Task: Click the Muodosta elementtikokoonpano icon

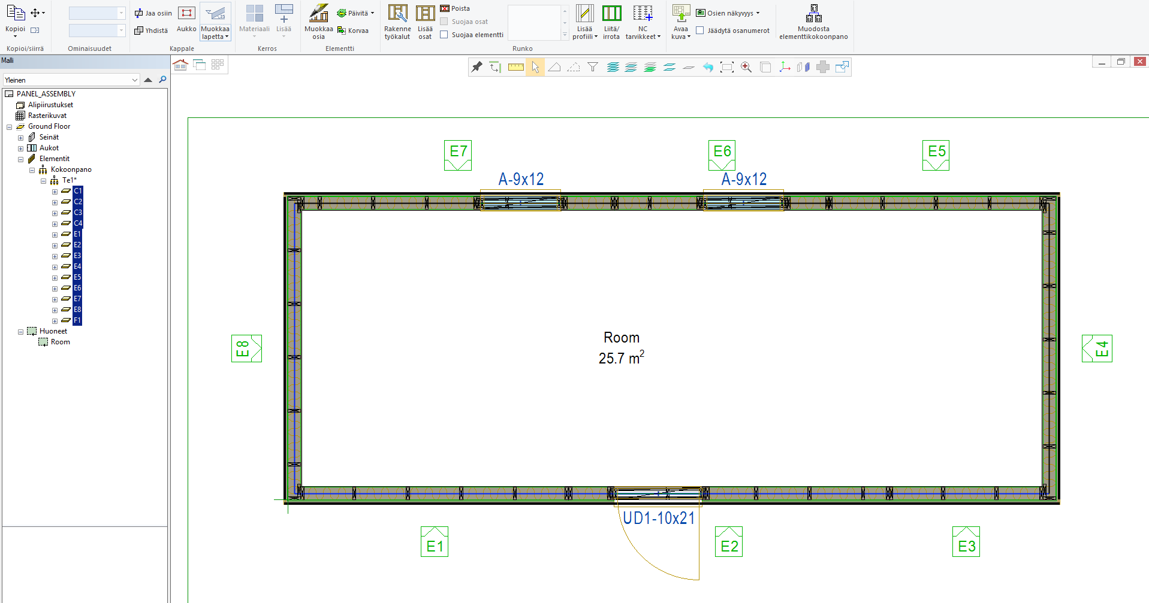Action: (x=813, y=22)
